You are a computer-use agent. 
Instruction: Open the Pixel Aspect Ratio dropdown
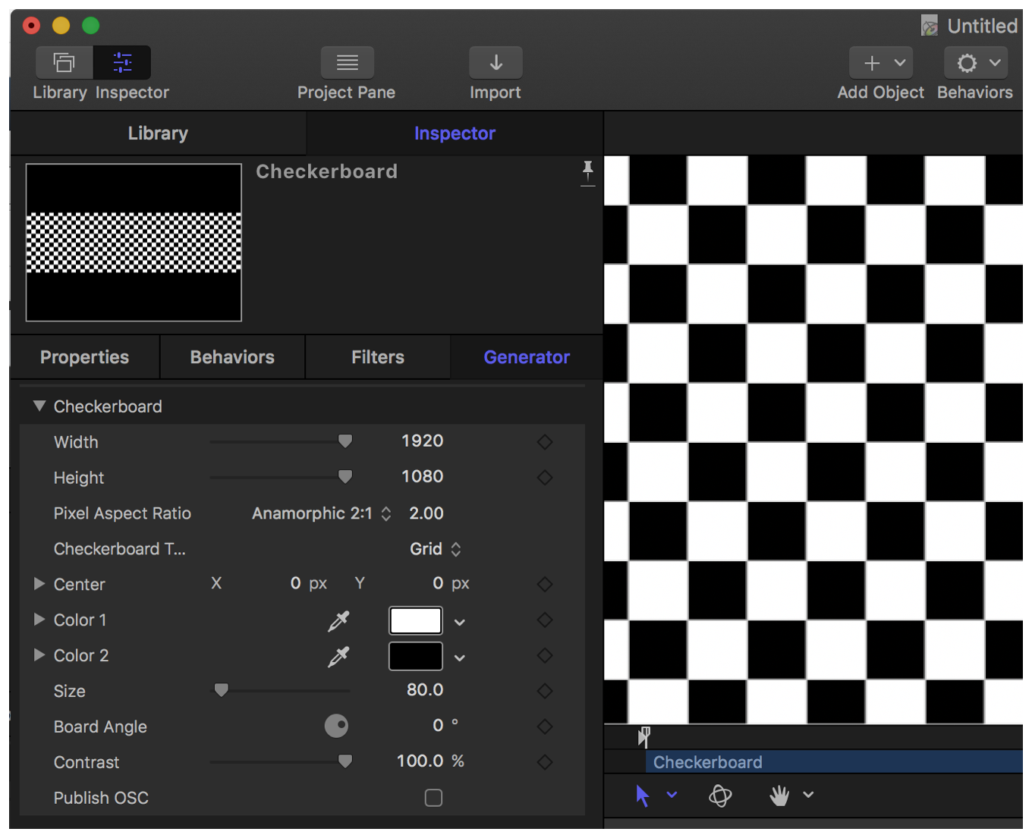coord(322,513)
